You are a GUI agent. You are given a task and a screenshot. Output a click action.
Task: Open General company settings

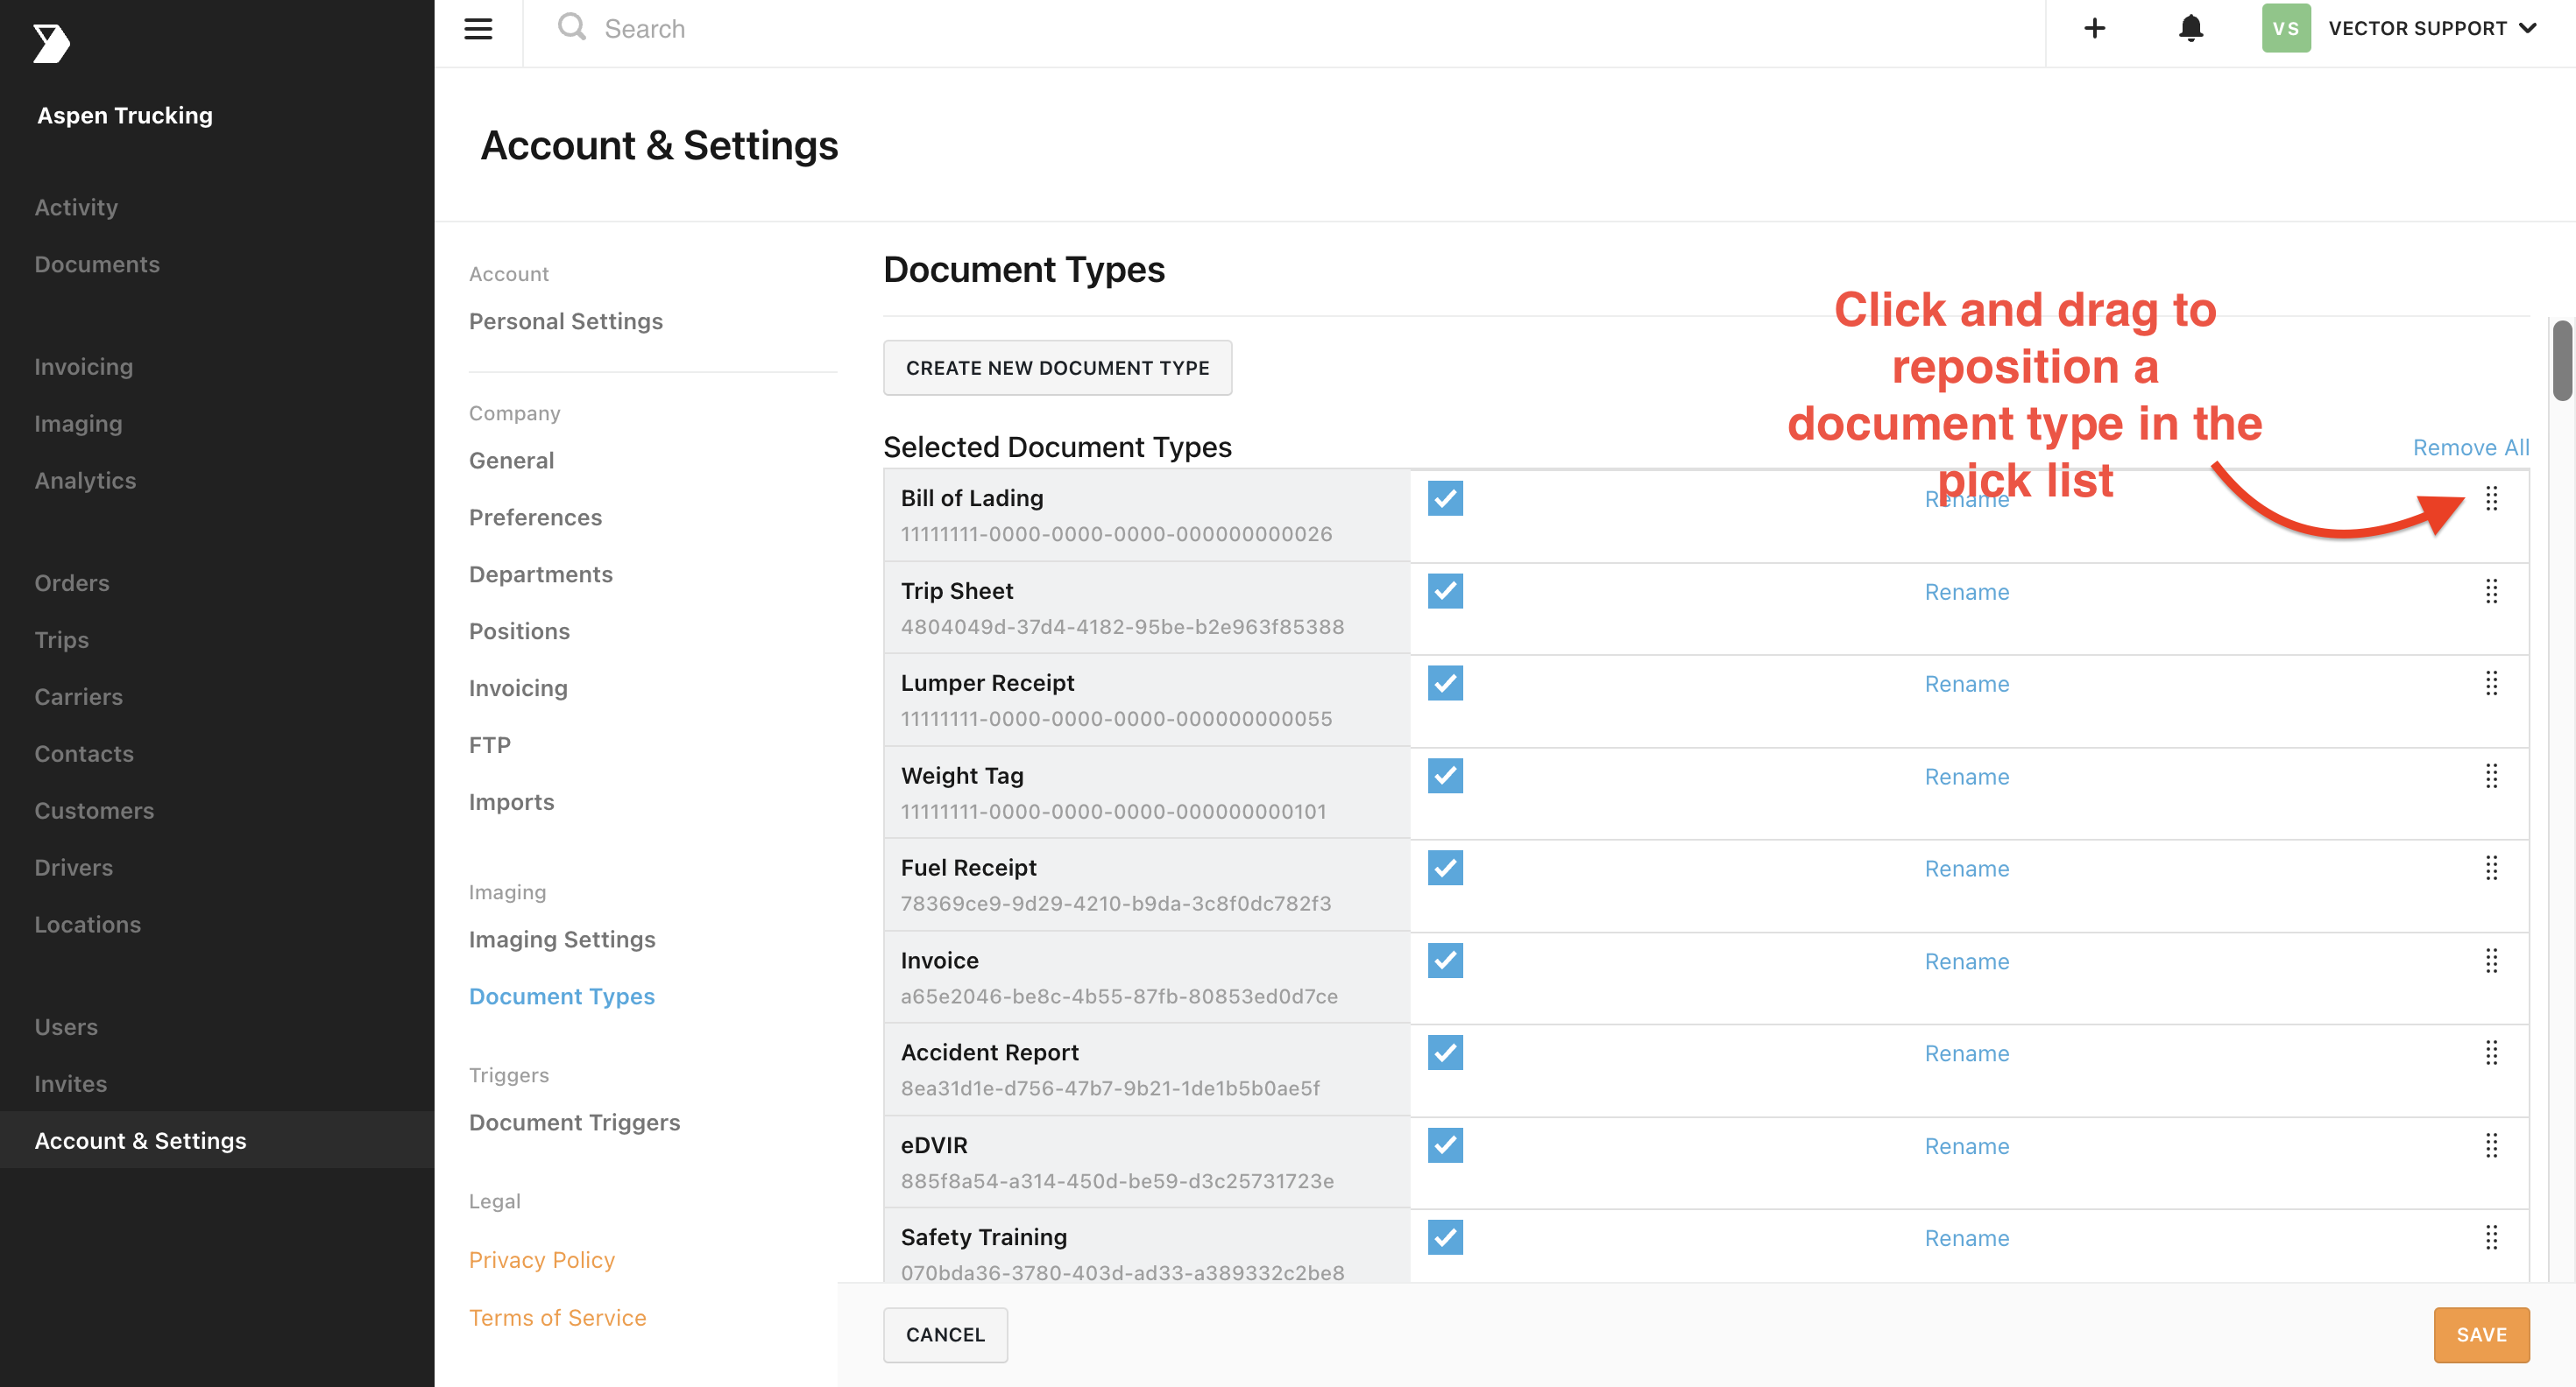511,461
